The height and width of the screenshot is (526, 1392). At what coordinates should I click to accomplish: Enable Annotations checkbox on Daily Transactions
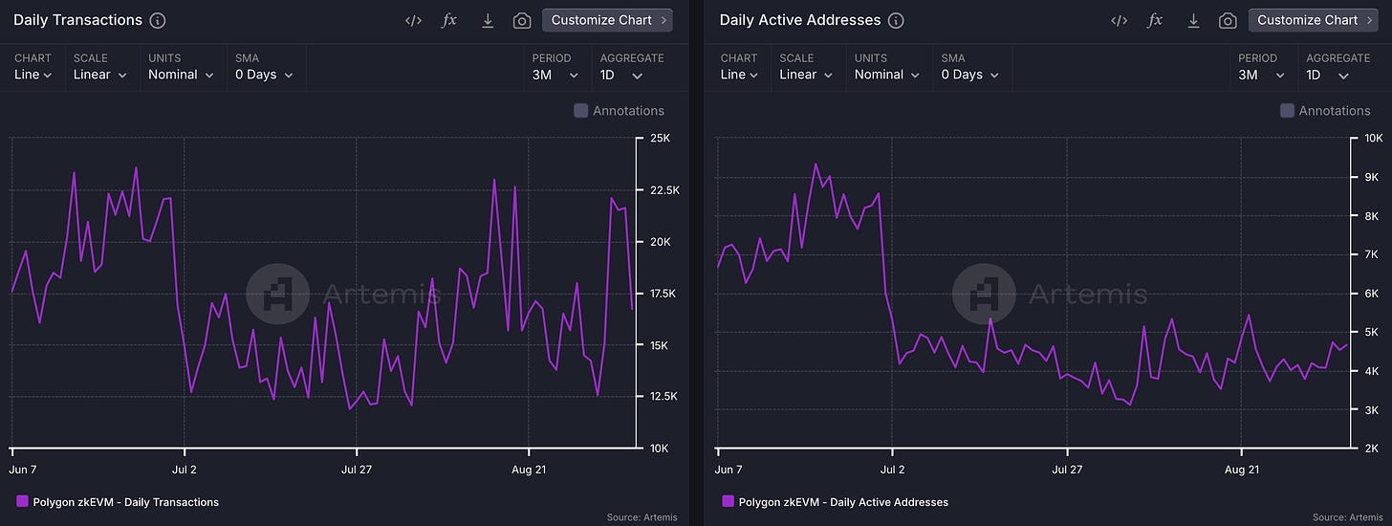(580, 111)
